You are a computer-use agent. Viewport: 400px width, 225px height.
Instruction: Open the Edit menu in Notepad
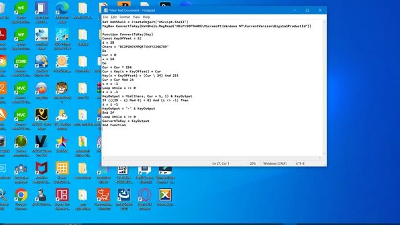[x=114, y=17]
